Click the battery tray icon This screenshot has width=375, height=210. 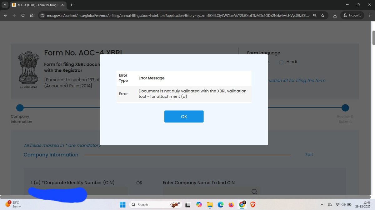click(349, 205)
